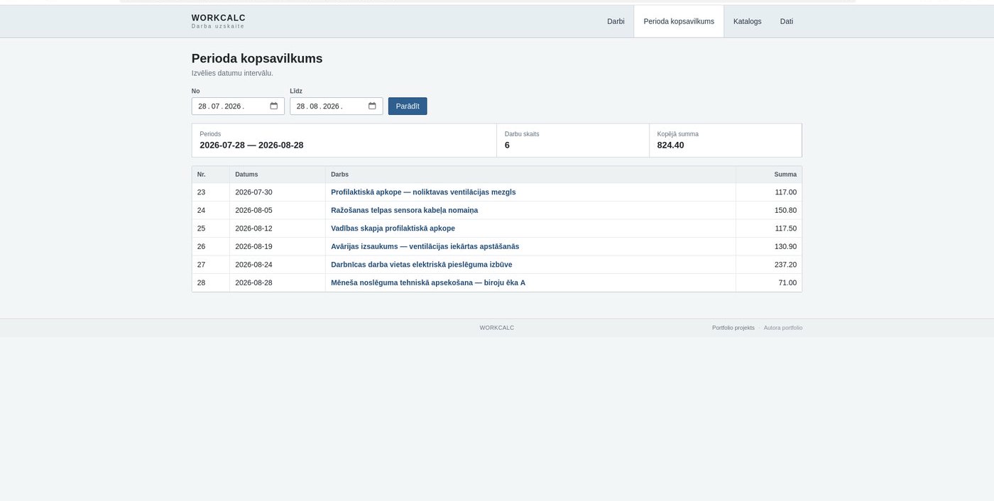This screenshot has width=994, height=501.
Task: Click the WORKCALC footer text
Action: (497, 328)
